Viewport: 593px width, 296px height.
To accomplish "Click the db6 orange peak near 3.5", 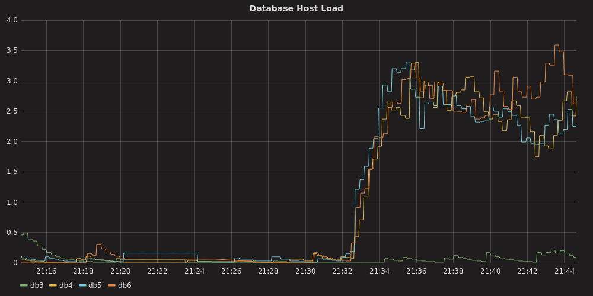I will [x=556, y=45].
